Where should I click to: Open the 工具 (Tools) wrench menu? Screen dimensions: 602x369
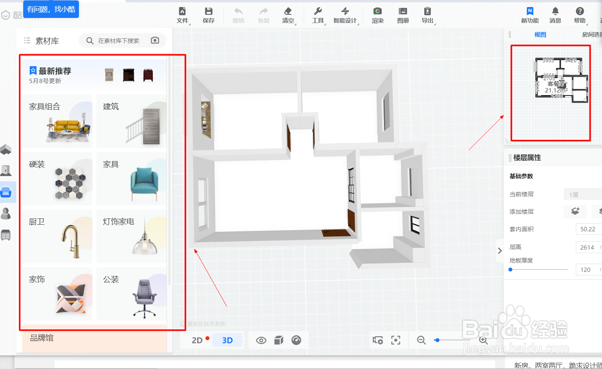(x=318, y=15)
